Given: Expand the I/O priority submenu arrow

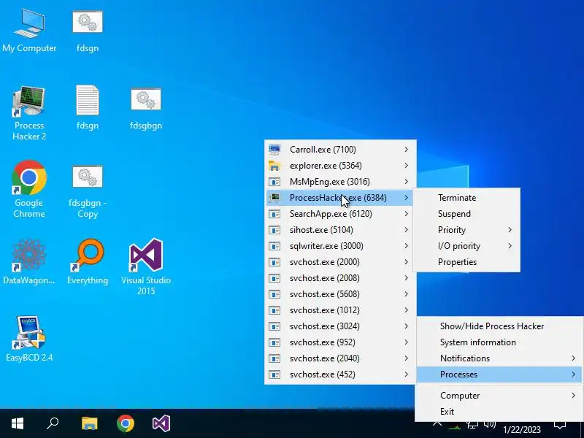Looking at the screenshot, I should click(510, 246).
